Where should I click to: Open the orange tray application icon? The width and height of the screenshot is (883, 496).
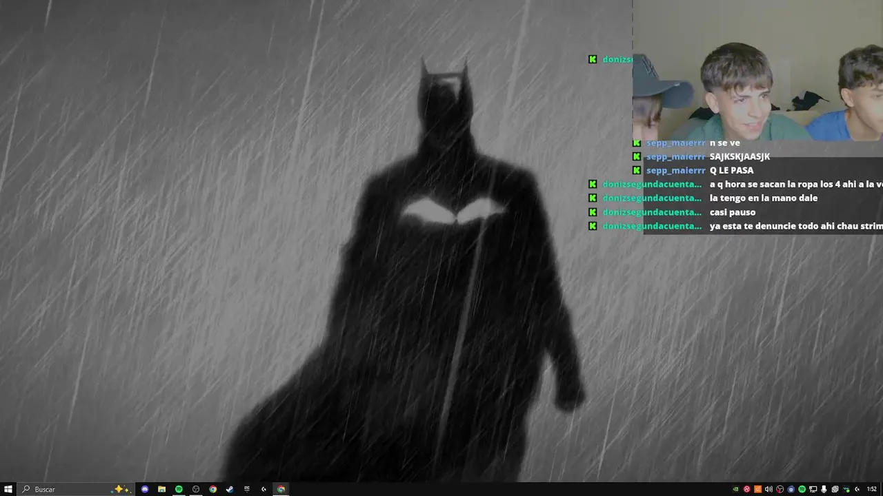pyautogui.click(x=757, y=489)
